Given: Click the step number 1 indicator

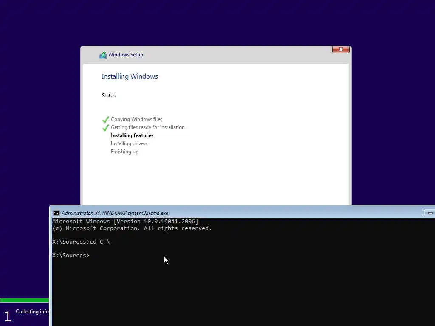Looking at the screenshot, I should click(x=8, y=316).
